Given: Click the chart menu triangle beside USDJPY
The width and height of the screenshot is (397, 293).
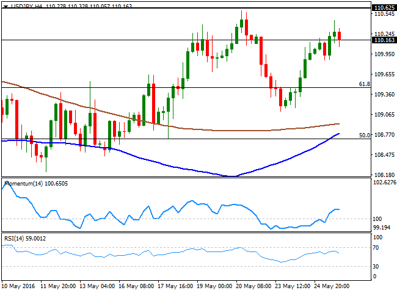Looking at the screenshot, I should coord(6,6).
